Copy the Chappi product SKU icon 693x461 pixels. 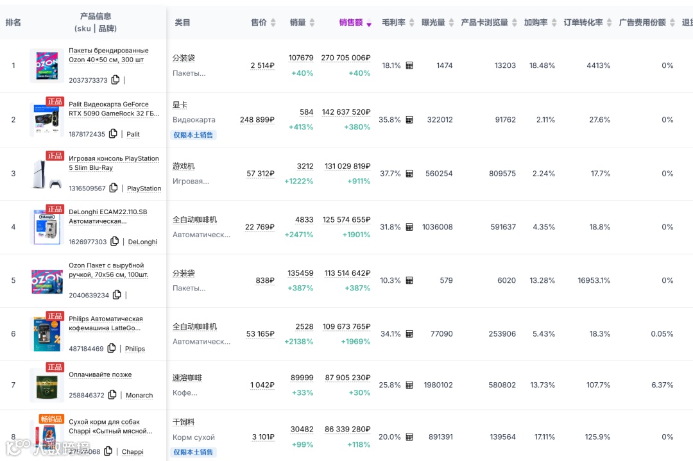(x=108, y=451)
